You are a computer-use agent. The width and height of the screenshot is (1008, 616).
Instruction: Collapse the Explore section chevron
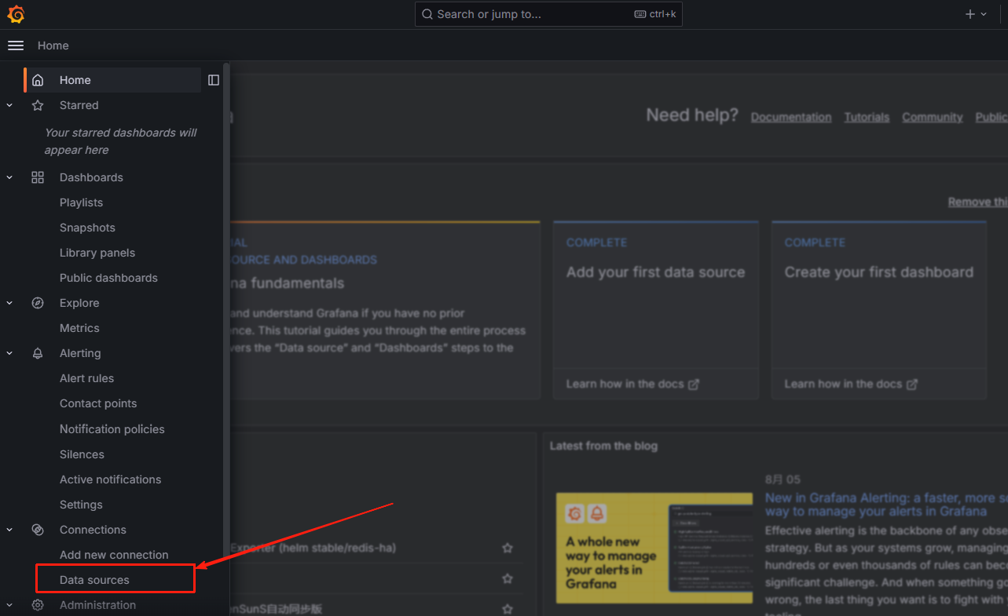pyautogui.click(x=9, y=303)
